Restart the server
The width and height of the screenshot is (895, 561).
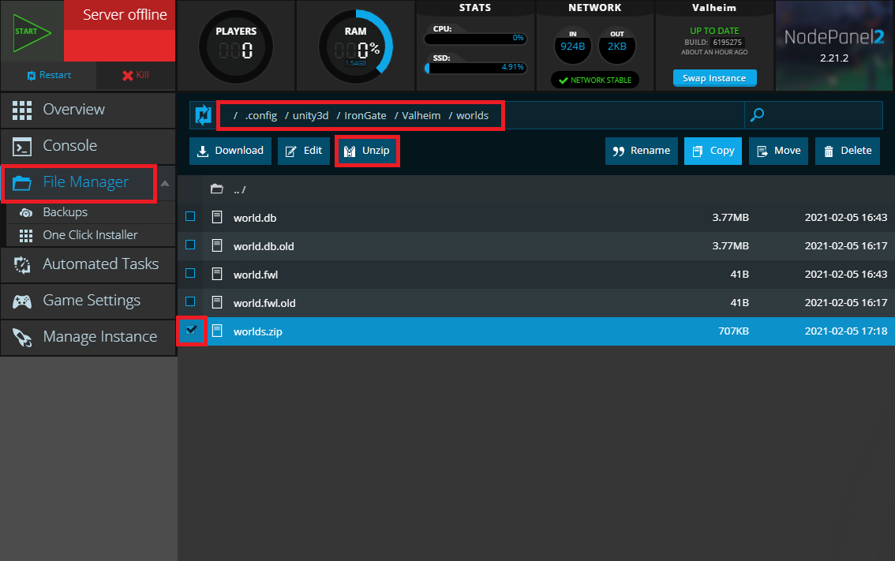point(48,75)
